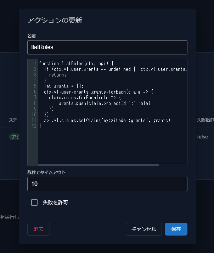Viewport: 214px width, 253px height.
Task: Click line number 12 in gutter
Action: pos(34,126)
